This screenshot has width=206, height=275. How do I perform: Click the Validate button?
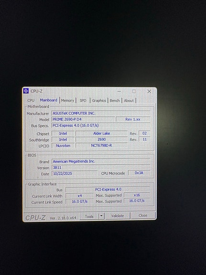118,216
